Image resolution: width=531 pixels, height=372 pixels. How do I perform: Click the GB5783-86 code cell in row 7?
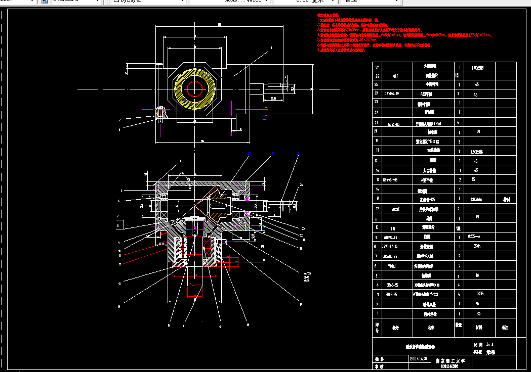click(x=397, y=256)
